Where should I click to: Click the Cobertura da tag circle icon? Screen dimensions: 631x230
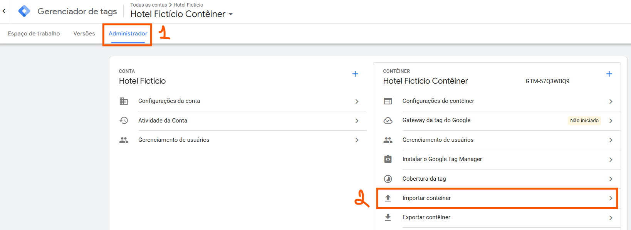[388, 179]
